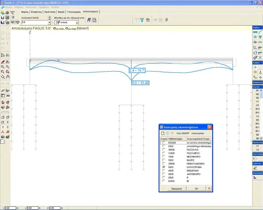The image size is (263, 210).
Task: Zoom in with the plus magnifier tool
Action: point(3,67)
